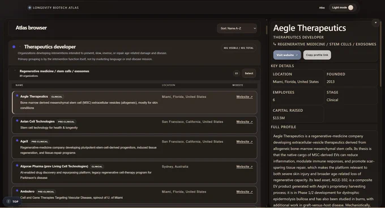Screen dimensions: 385x208
Task: Click the 89 organizations subtitle
Action: [x=29, y=76]
